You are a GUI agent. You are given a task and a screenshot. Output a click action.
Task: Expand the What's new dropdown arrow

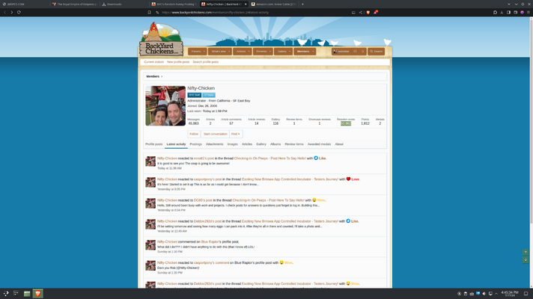pos(229,52)
